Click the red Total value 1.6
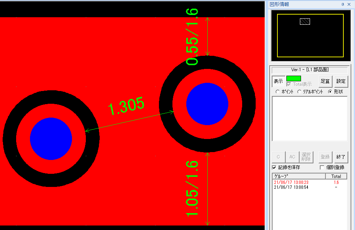Image resolution: width=355 pixels, height=230 pixels. pos(336,182)
